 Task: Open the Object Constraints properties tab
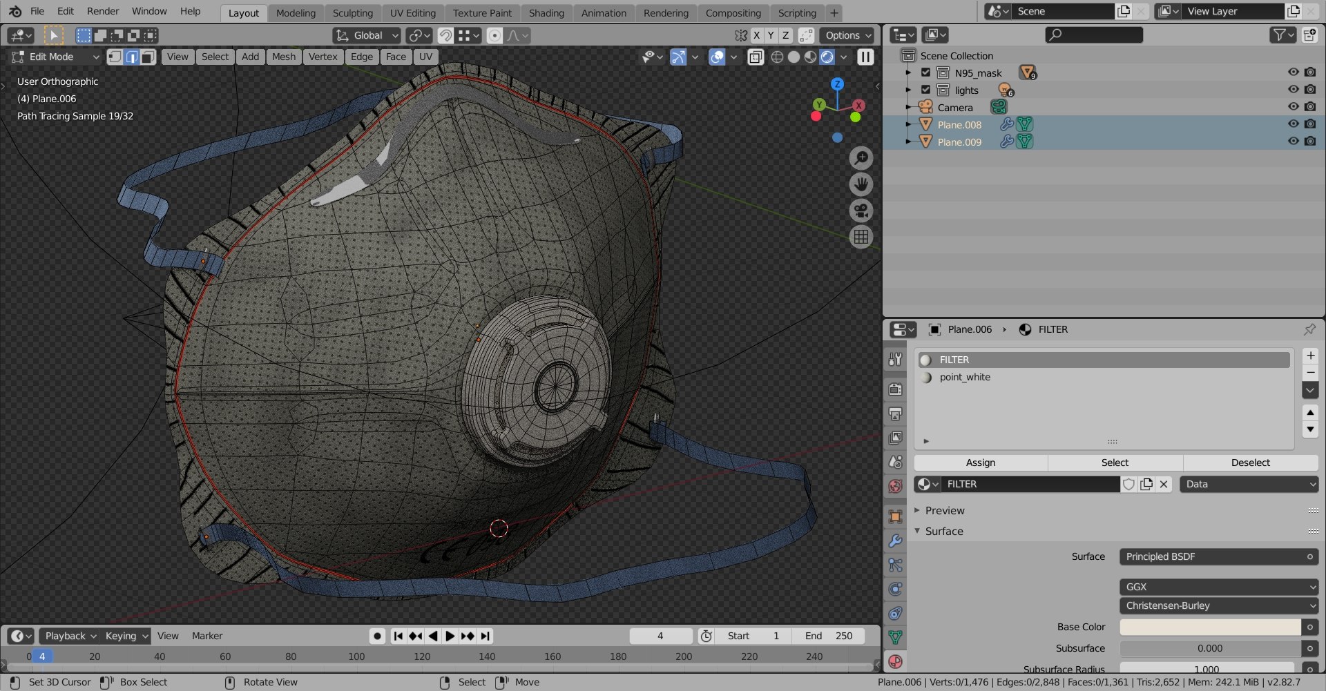coord(896,614)
